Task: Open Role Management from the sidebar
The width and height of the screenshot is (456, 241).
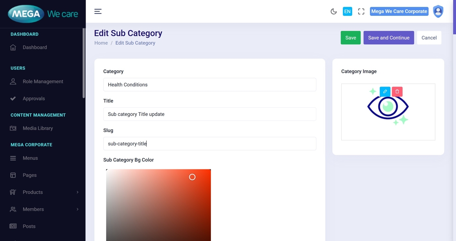Action: [x=43, y=82]
